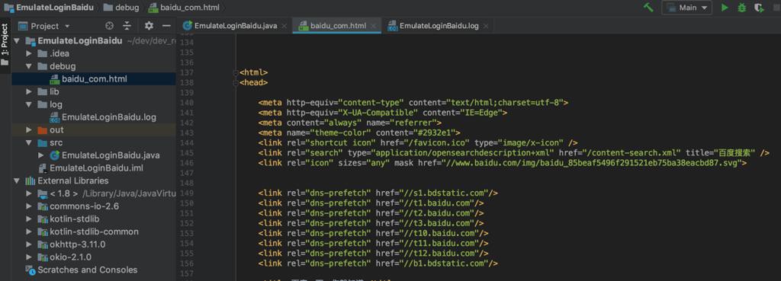Collapse all with Project panel icon

(127, 26)
